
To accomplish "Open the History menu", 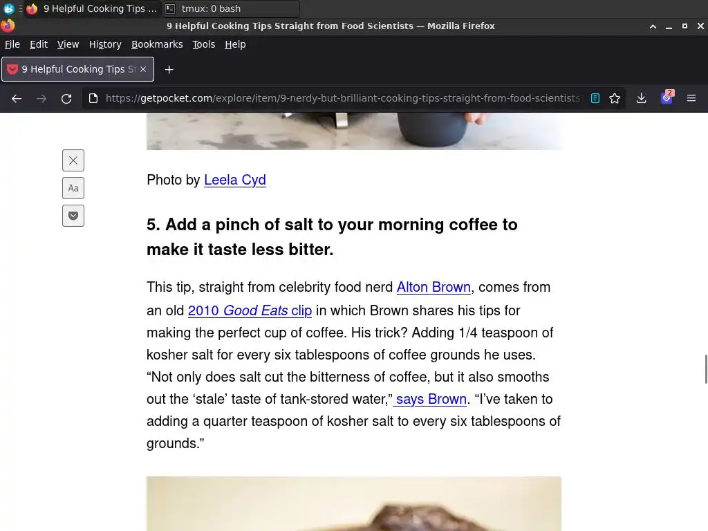I will [105, 44].
